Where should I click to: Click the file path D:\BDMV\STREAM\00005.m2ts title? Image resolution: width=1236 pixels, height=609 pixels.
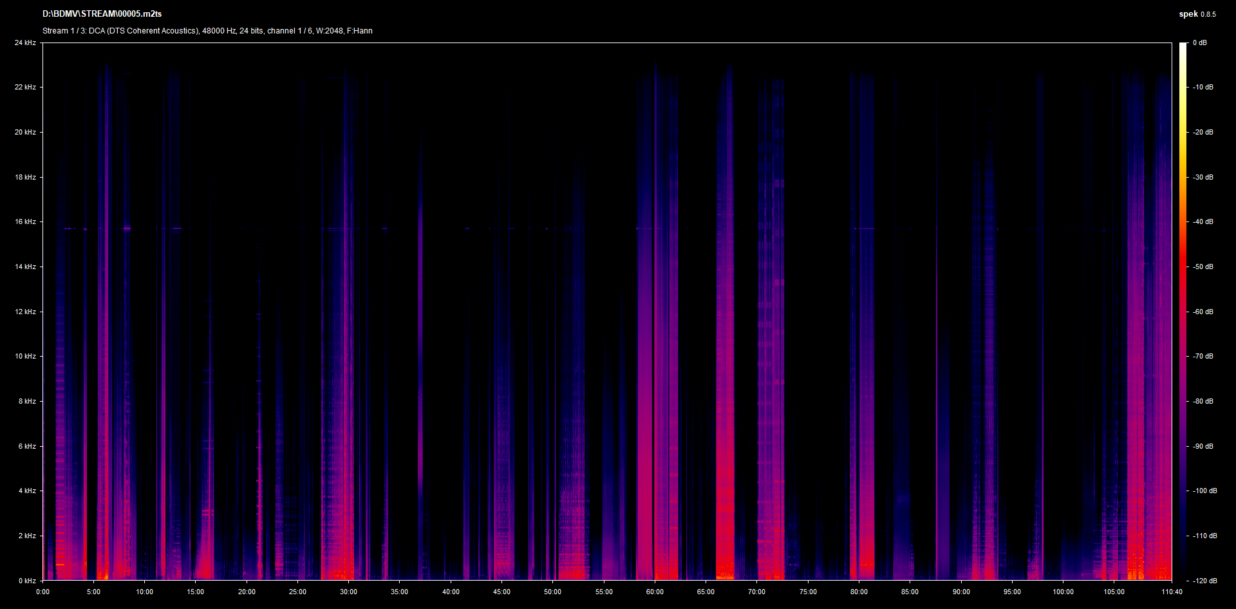pos(102,14)
